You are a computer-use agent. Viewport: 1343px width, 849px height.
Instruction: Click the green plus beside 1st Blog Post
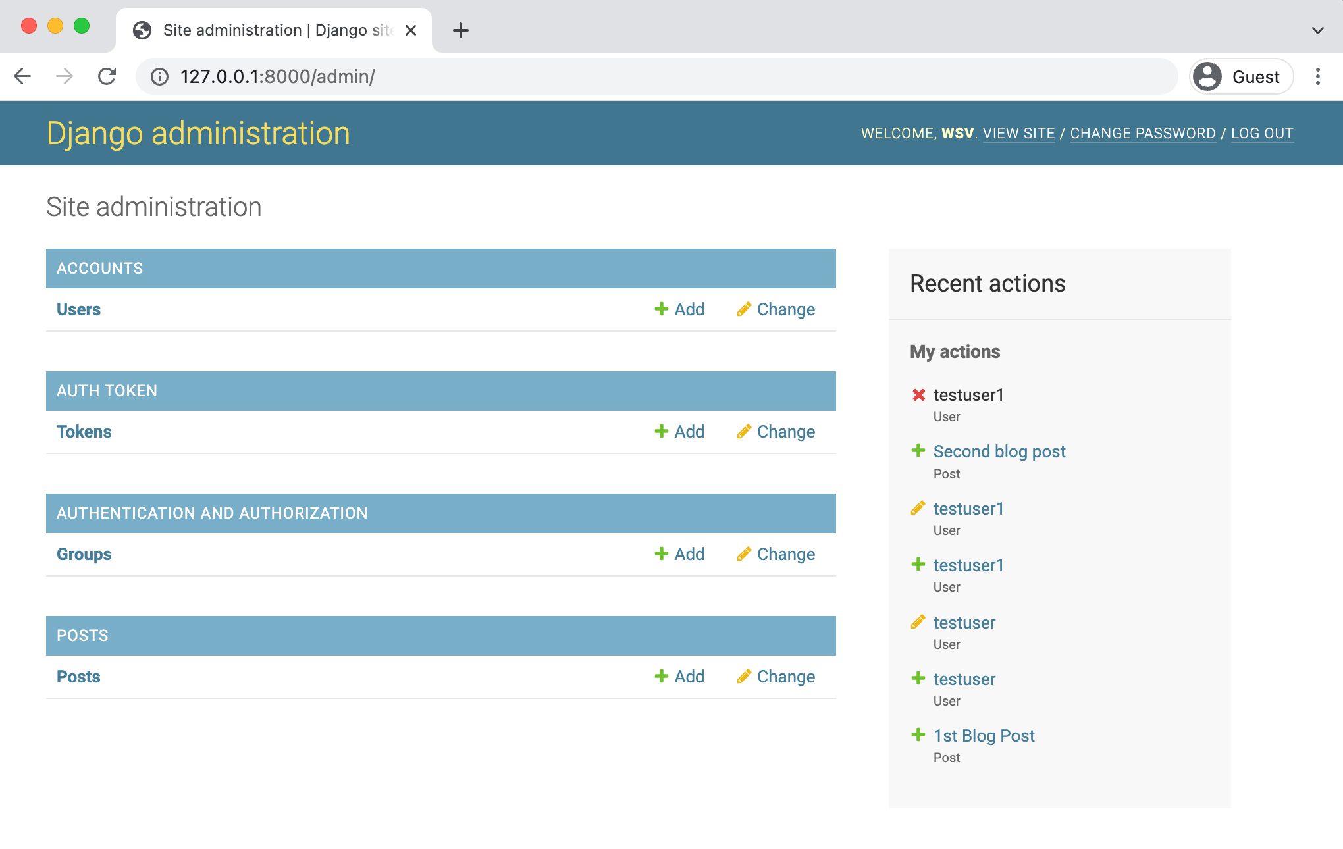(x=918, y=735)
